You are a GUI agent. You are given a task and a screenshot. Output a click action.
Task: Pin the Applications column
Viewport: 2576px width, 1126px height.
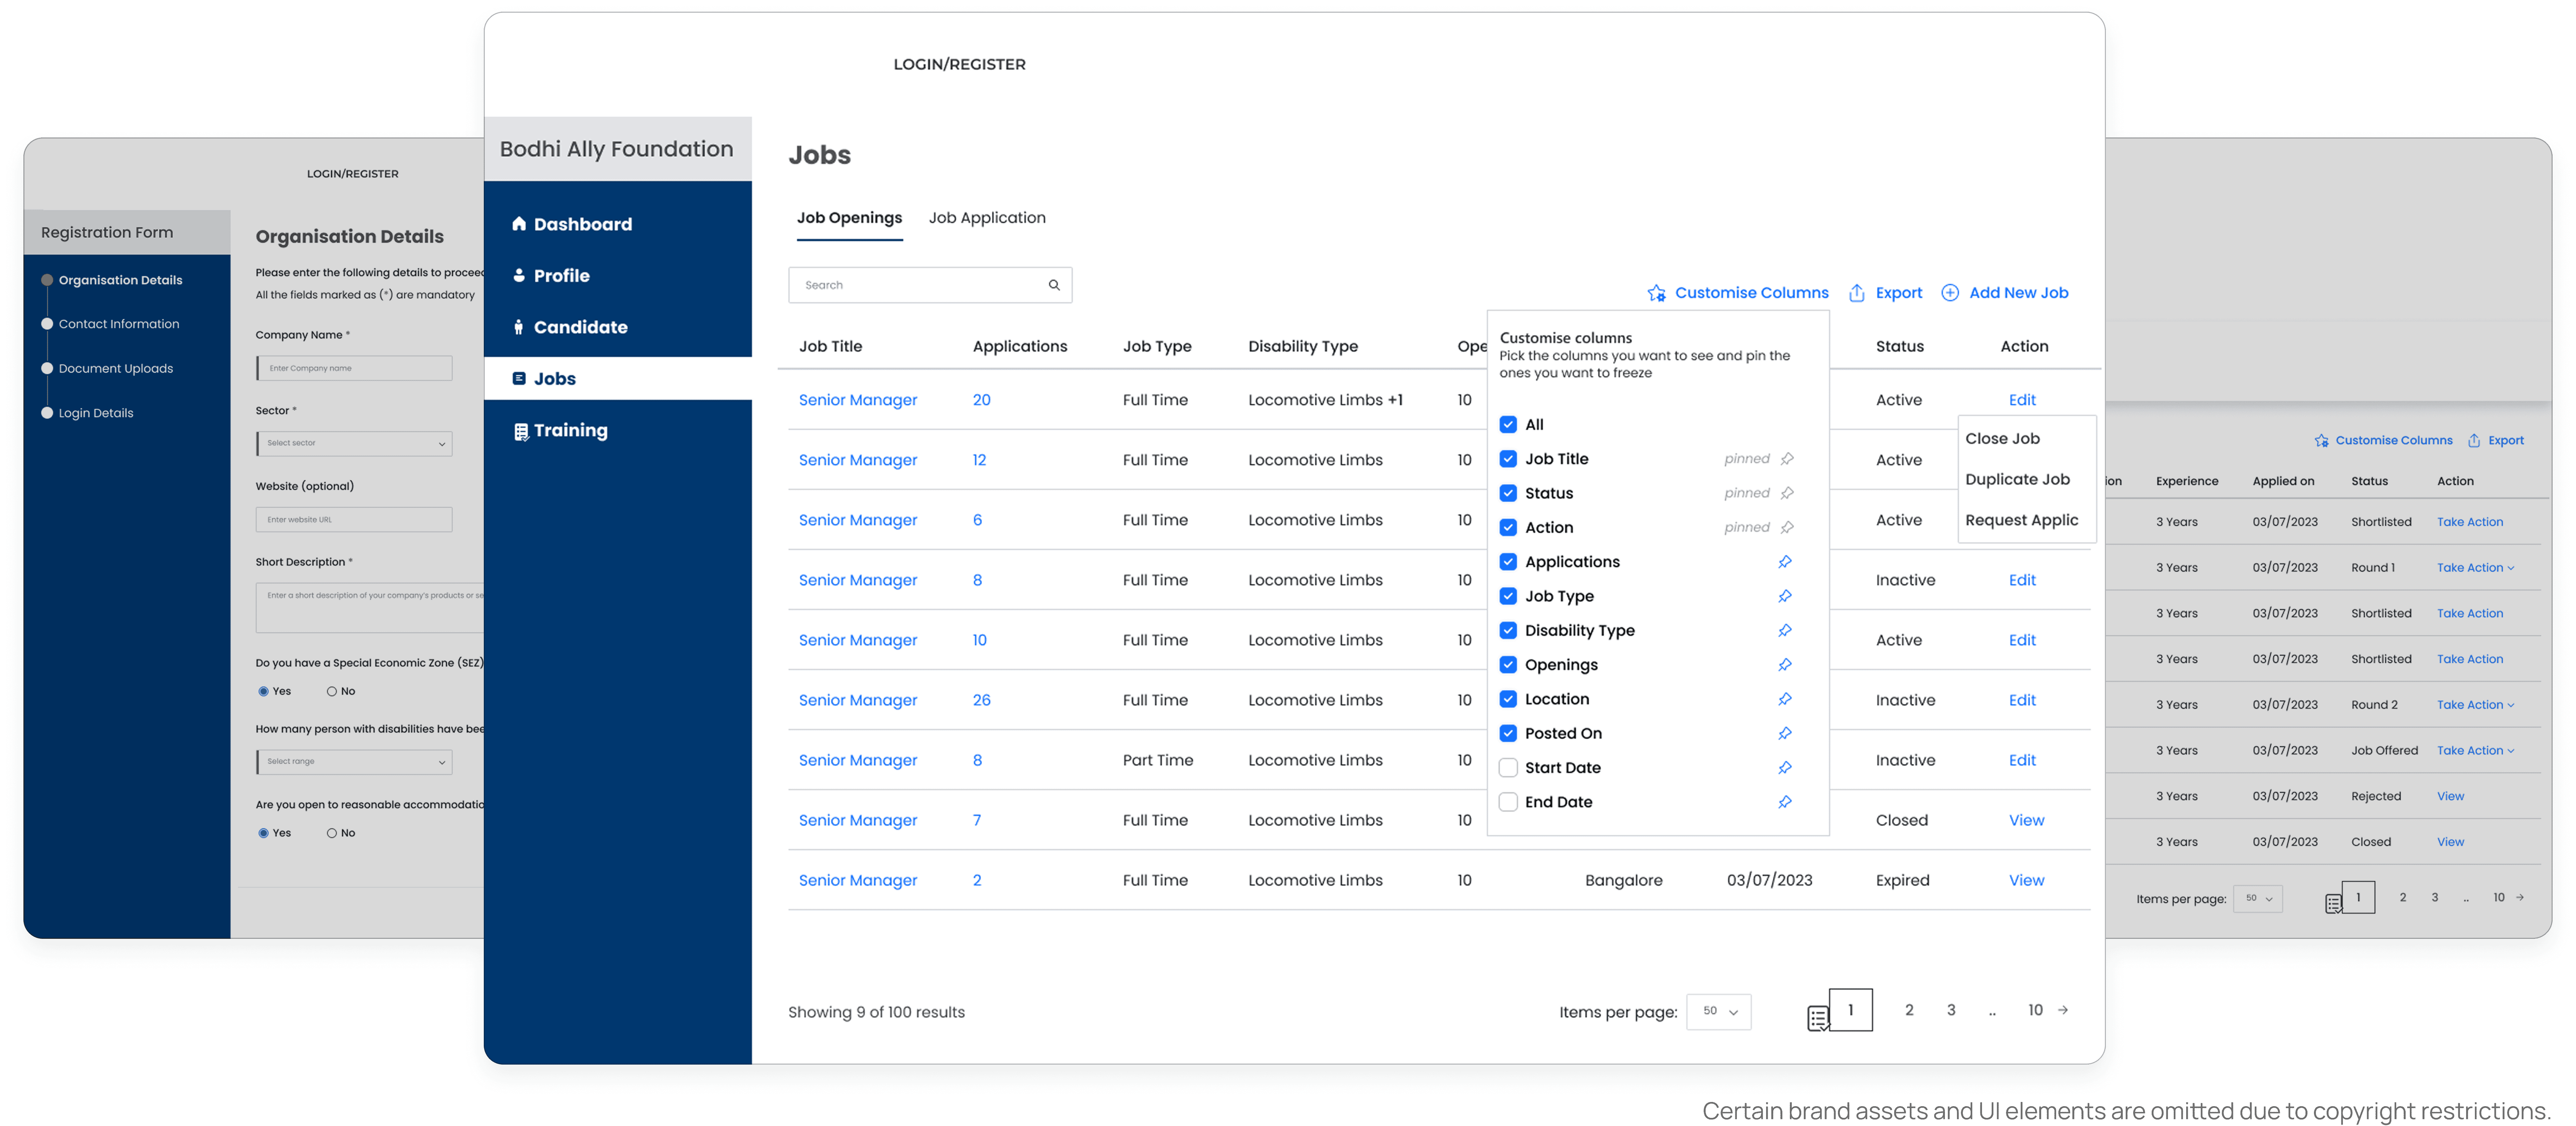point(1785,562)
